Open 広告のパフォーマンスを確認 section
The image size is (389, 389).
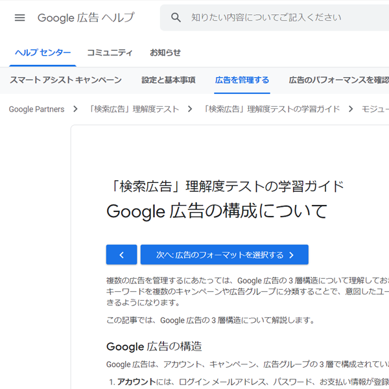pos(338,80)
